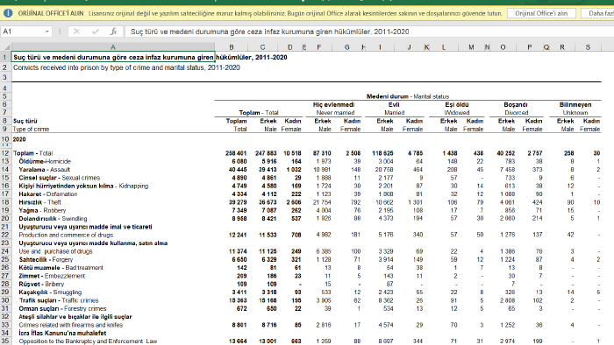Click the 'Boşandı' header cell
This screenshot has width=614, height=345.
pyautogui.click(x=516, y=105)
